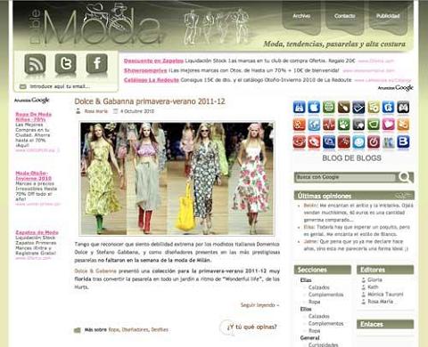Open the Publicidad menu tab
This screenshot has height=347, width=428.
click(x=388, y=16)
